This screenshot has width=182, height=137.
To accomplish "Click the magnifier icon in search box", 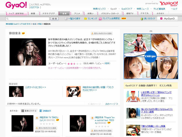I will (x=8, y=19).
